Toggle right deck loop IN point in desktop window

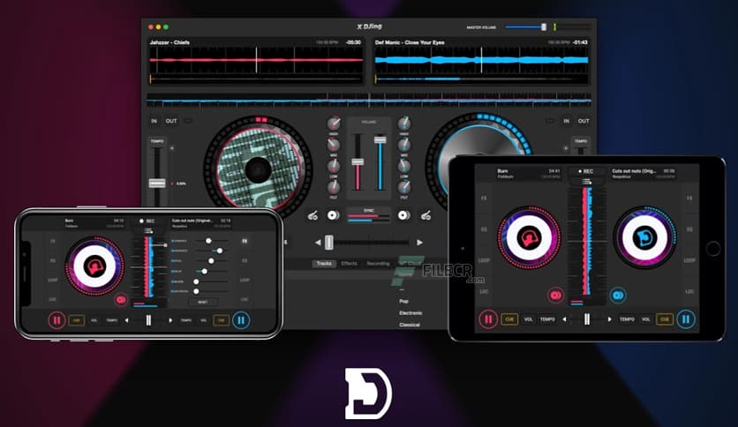coord(566,121)
